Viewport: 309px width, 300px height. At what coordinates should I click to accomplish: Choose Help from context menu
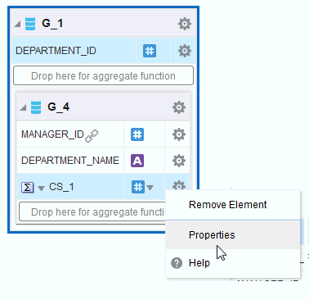tap(233, 263)
